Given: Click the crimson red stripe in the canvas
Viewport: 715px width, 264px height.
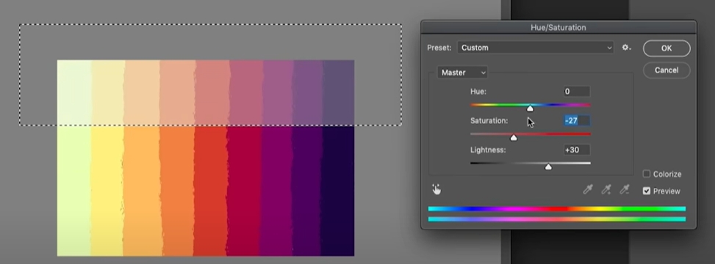Looking at the screenshot, I should (x=244, y=191).
